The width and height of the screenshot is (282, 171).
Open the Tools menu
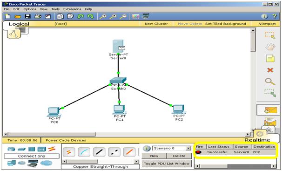(x=55, y=9)
